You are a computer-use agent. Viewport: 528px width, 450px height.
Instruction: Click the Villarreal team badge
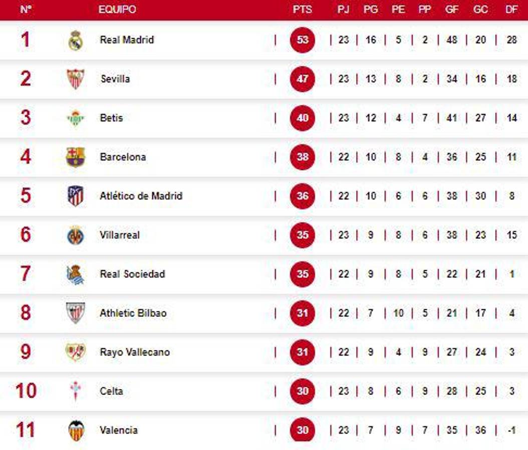click(76, 235)
